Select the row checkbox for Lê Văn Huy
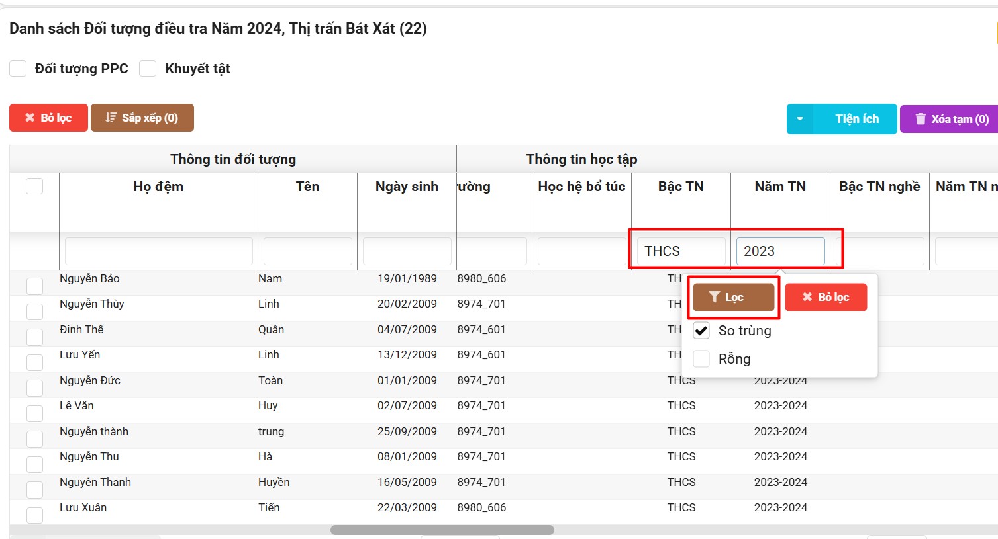The height and width of the screenshot is (539, 998). pyautogui.click(x=34, y=413)
